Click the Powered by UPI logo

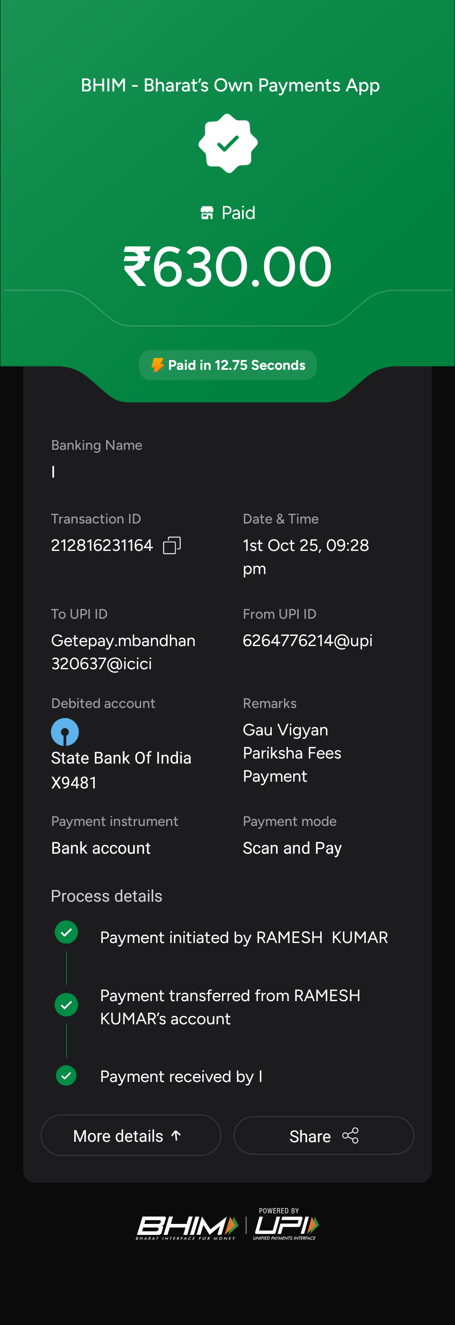(x=286, y=1225)
